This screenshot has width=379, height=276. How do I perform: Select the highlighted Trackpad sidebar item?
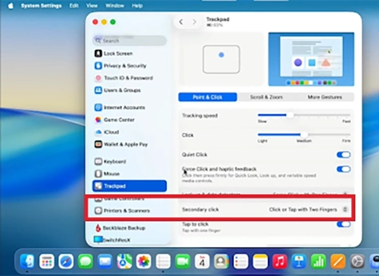pos(129,186)
